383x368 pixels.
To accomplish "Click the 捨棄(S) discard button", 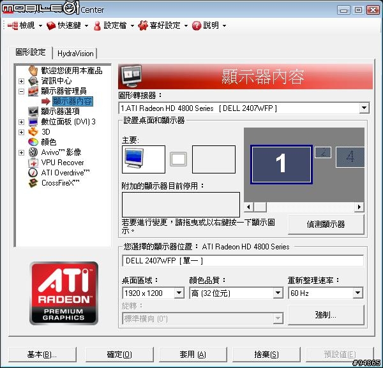I will coord(266,355).
